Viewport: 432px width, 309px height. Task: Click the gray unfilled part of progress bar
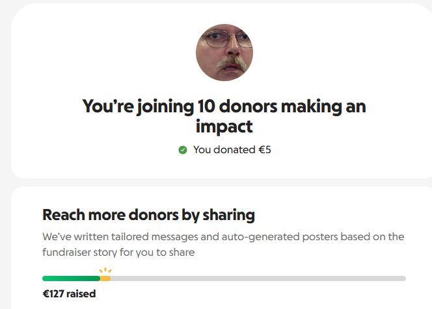pyautogui.click(x=260, y=278)
